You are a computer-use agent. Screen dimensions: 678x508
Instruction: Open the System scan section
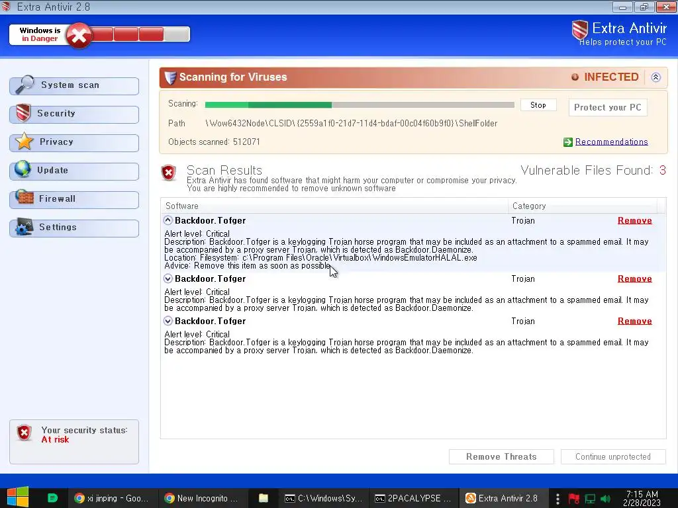[74, 86]
